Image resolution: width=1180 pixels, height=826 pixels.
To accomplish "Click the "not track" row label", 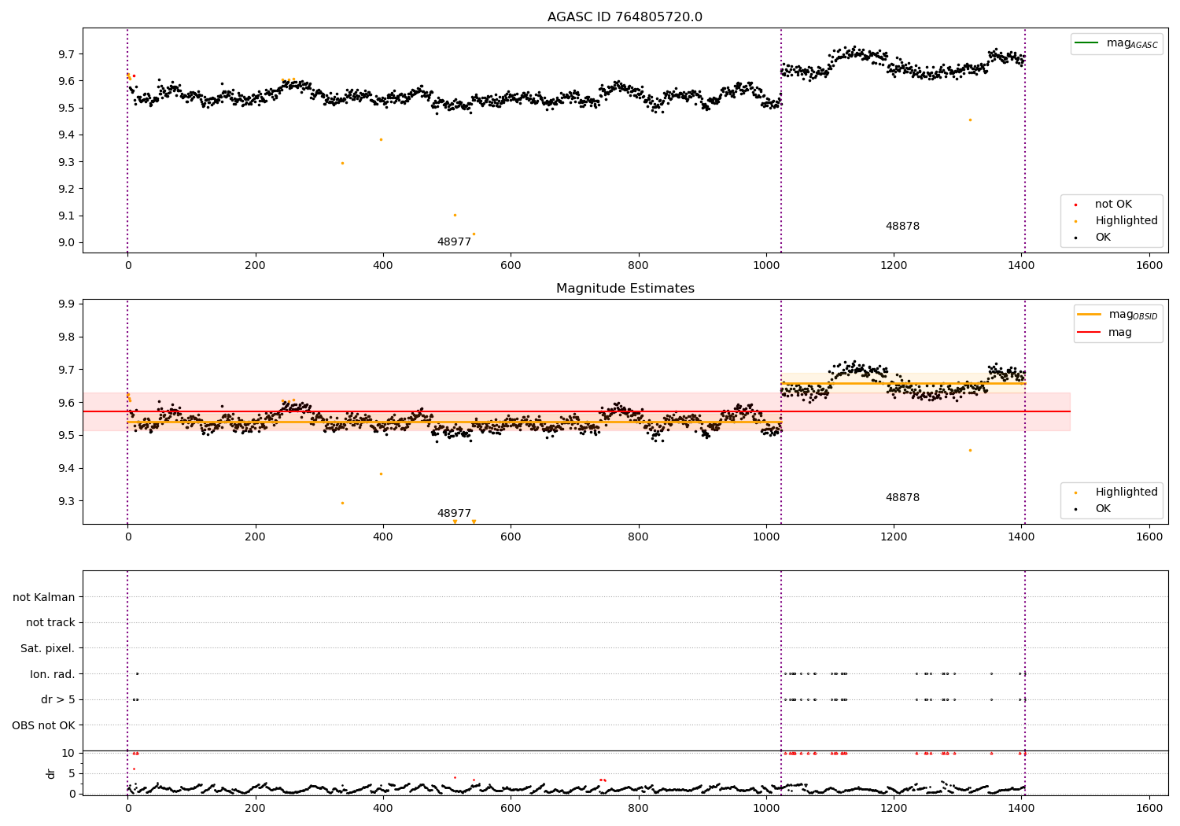I will 50,622.
